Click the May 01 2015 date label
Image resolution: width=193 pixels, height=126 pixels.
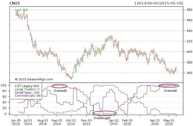coord(169,122)
